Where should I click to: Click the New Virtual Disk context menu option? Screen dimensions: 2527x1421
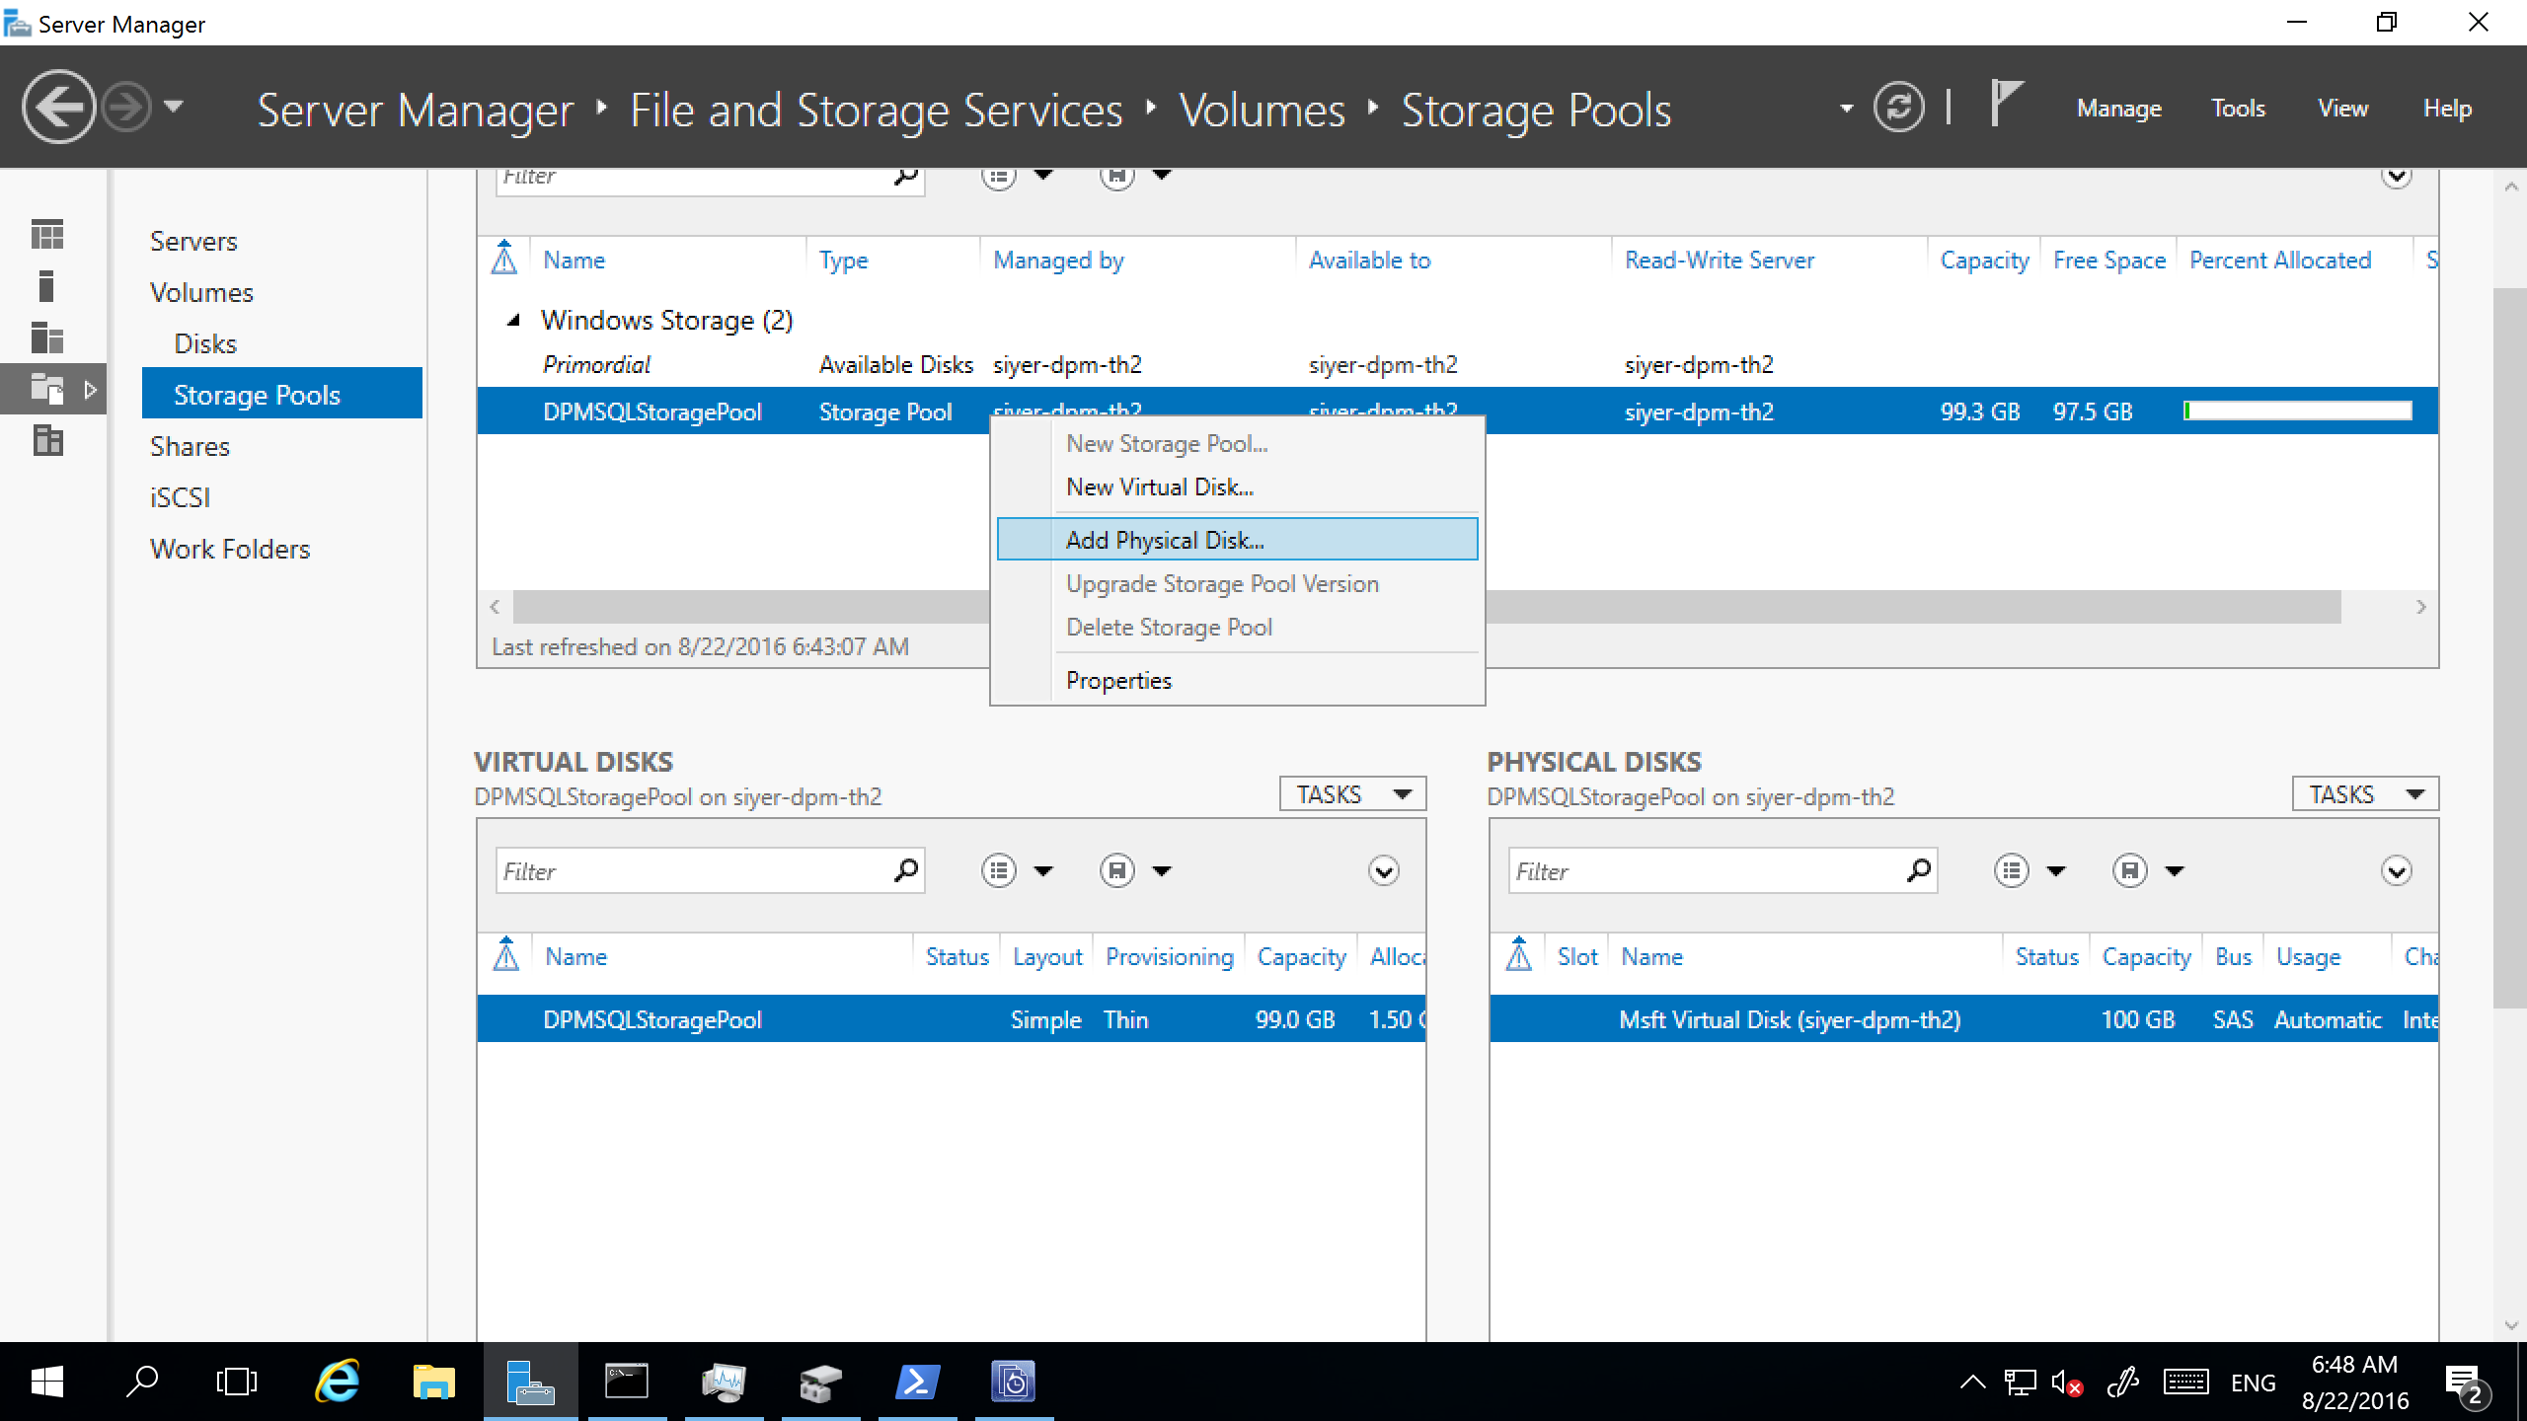[x=1161, y=487]
